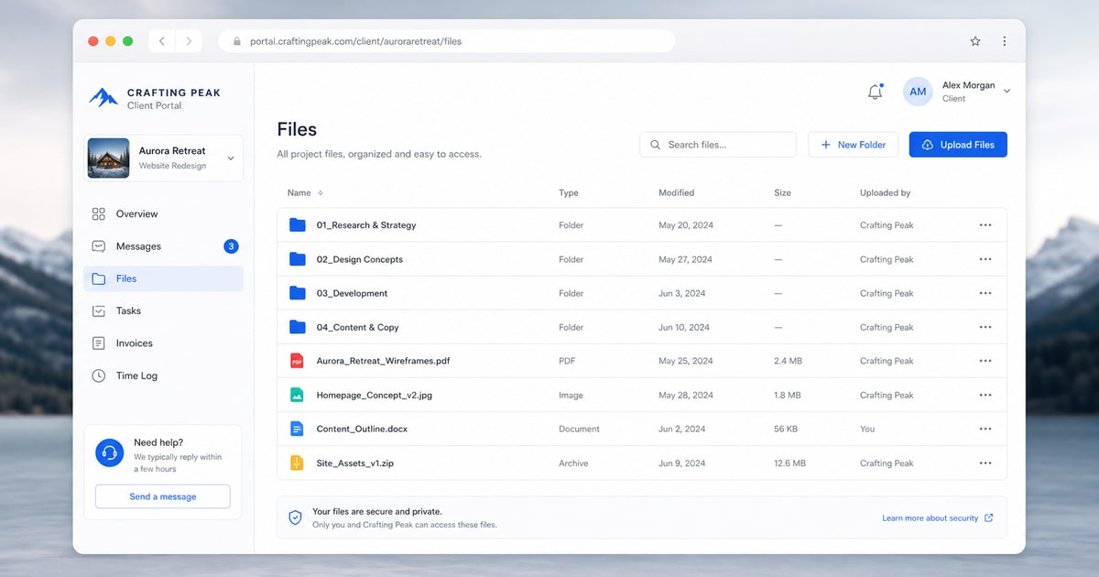Screen dimensions: 1099x577
Task: Open the browser three-dot menu
Action: [x=1005, y=41]
